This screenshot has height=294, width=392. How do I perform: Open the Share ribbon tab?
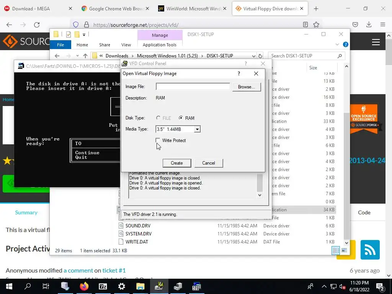[x=105, y=45]
